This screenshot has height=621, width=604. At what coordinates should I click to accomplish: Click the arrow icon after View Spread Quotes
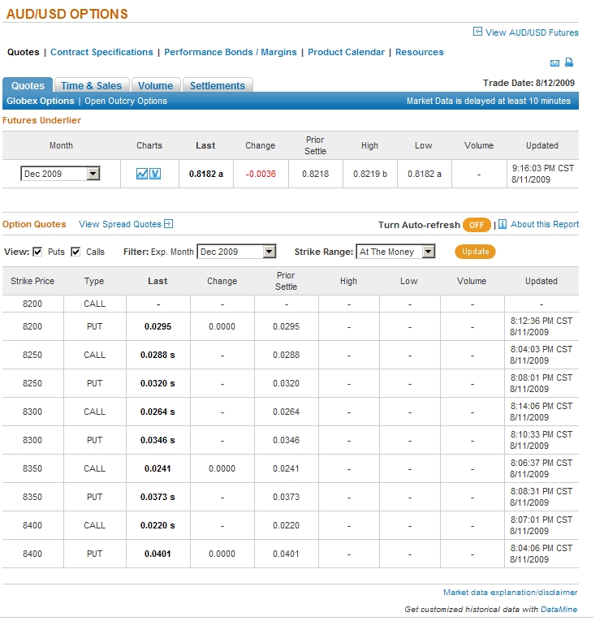169,224
